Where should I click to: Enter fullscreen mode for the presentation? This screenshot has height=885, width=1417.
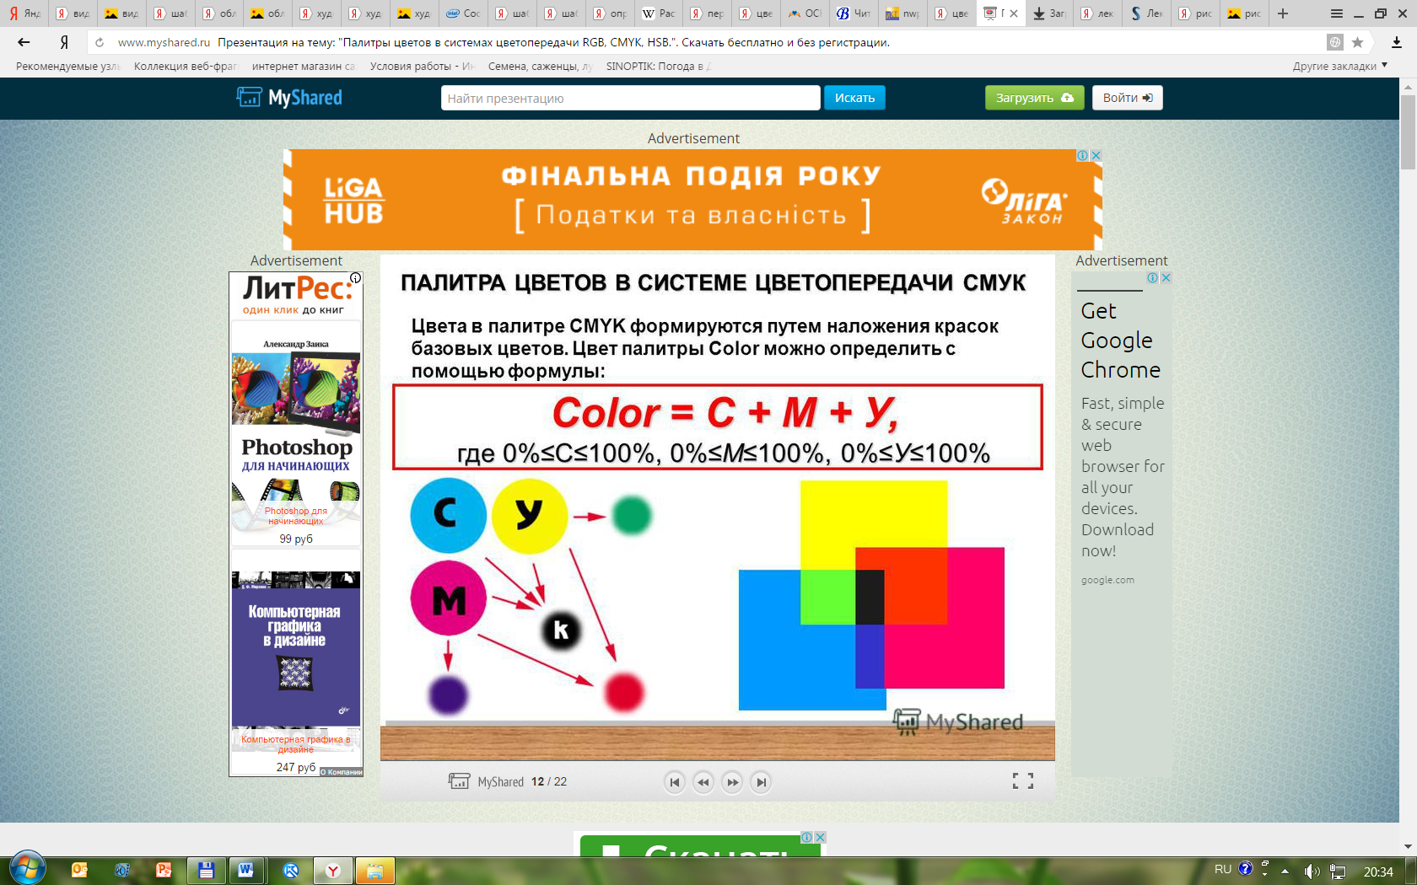pyautogui.click(x=1023, y=781)
